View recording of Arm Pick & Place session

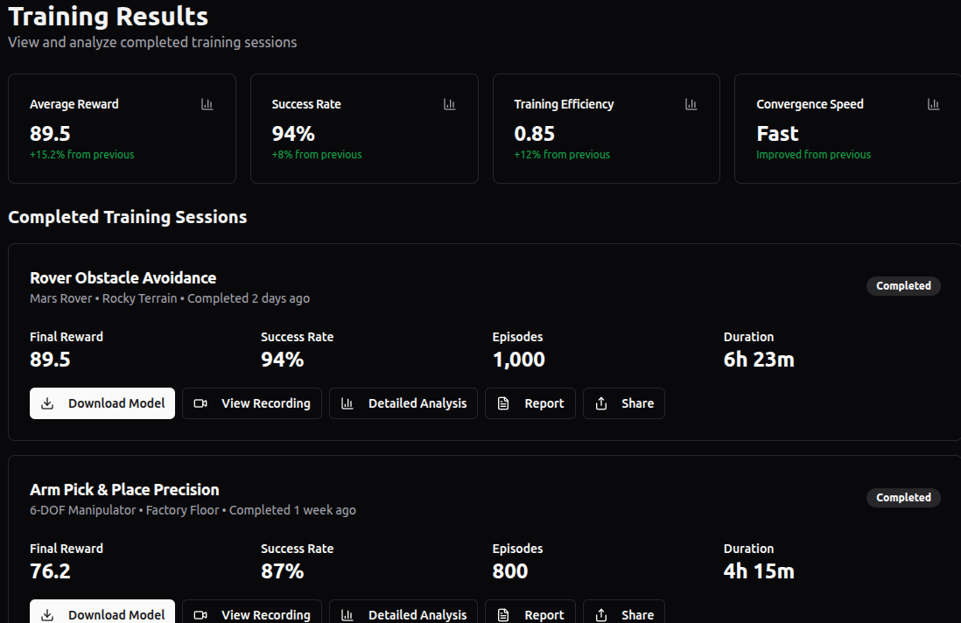pos(252,612)
